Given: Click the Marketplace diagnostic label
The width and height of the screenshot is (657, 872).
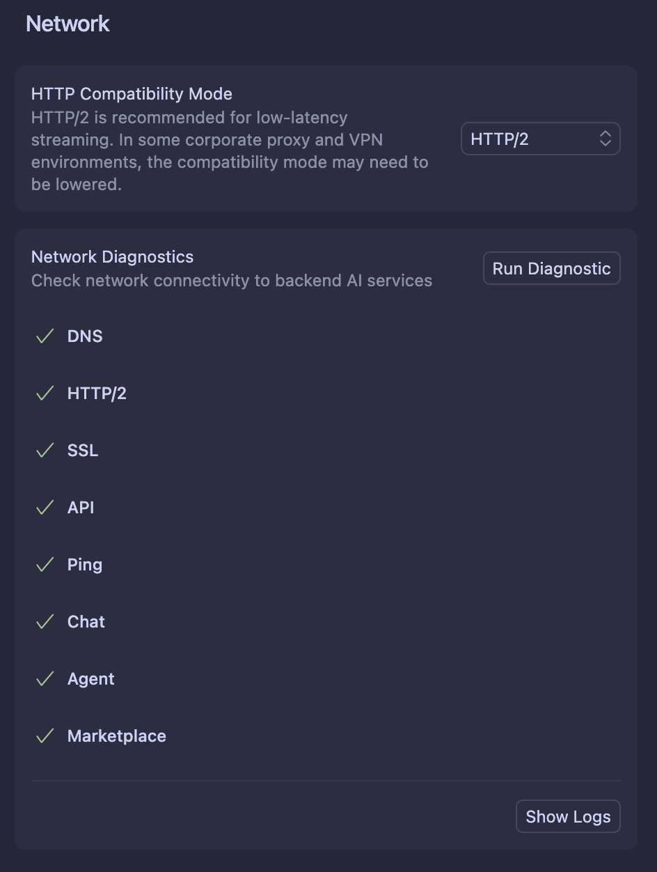Looking at the screenshot, I should coord(117,736).
